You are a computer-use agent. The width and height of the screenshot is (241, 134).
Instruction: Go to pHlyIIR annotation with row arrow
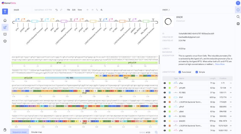point(230,88)
